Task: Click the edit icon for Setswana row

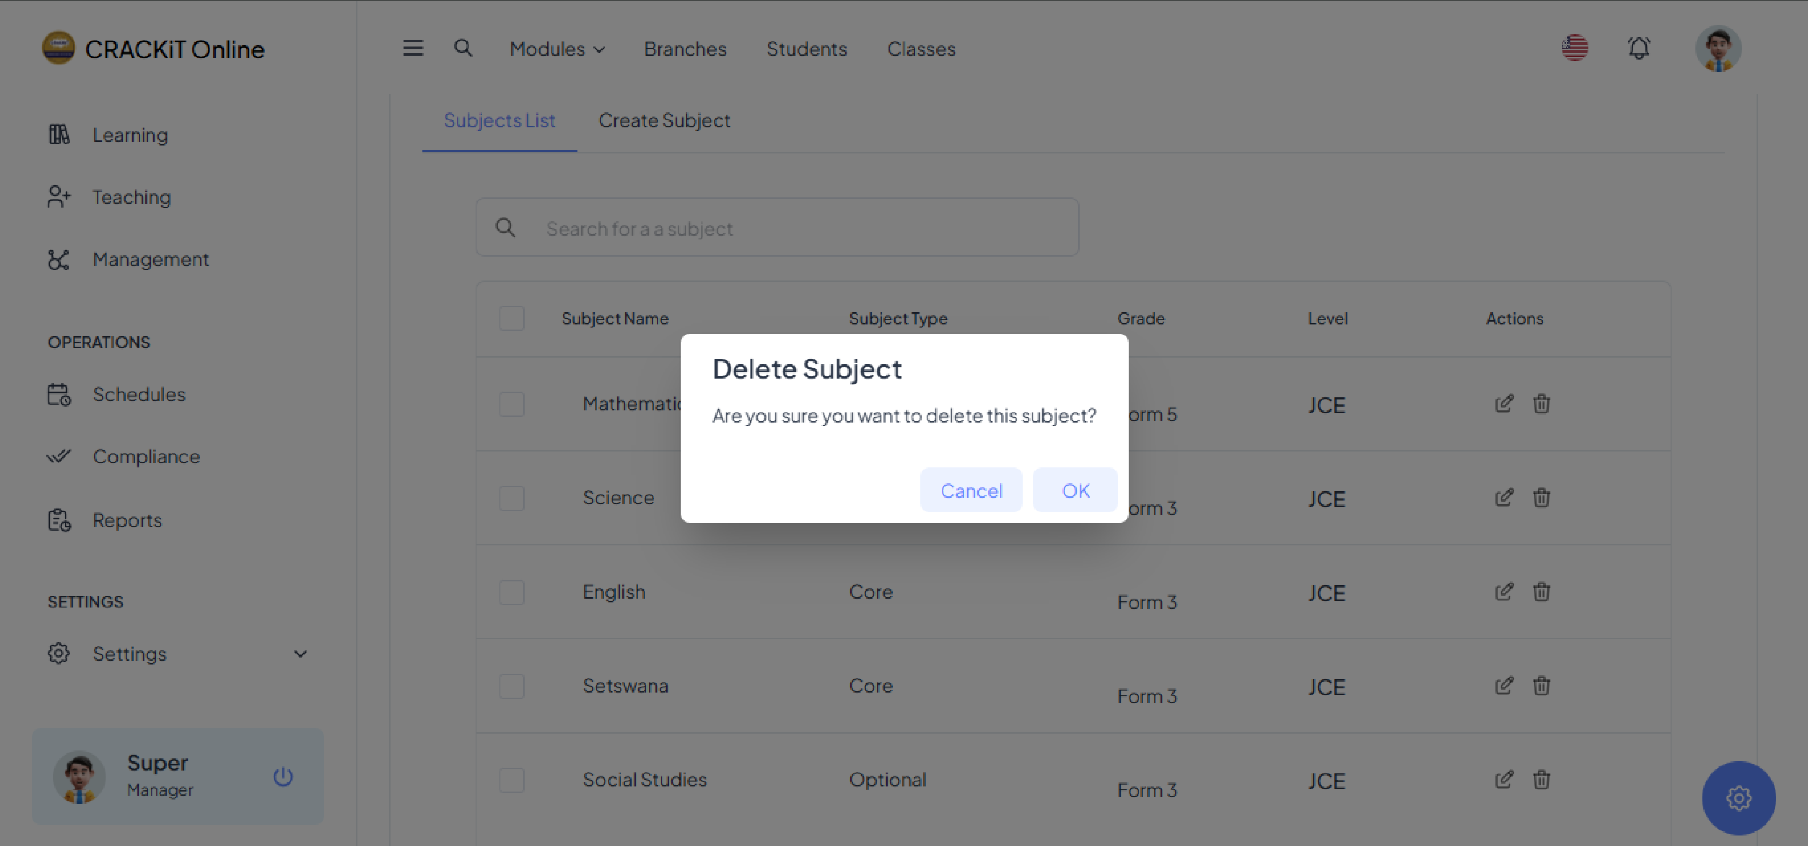Action: pyautogui.click(x=1503, y=686)
